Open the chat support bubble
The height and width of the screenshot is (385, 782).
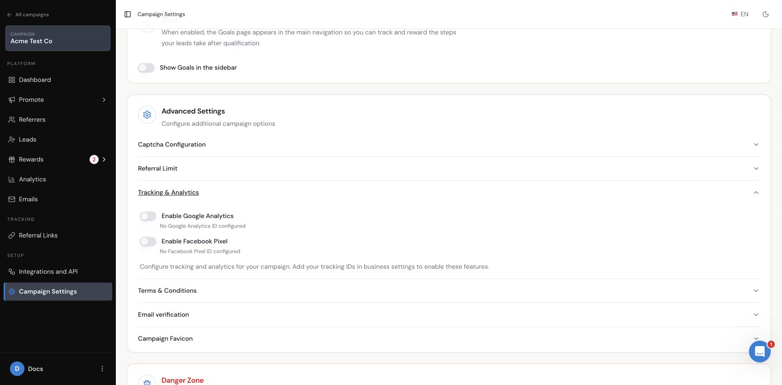(x=760, y=351)
